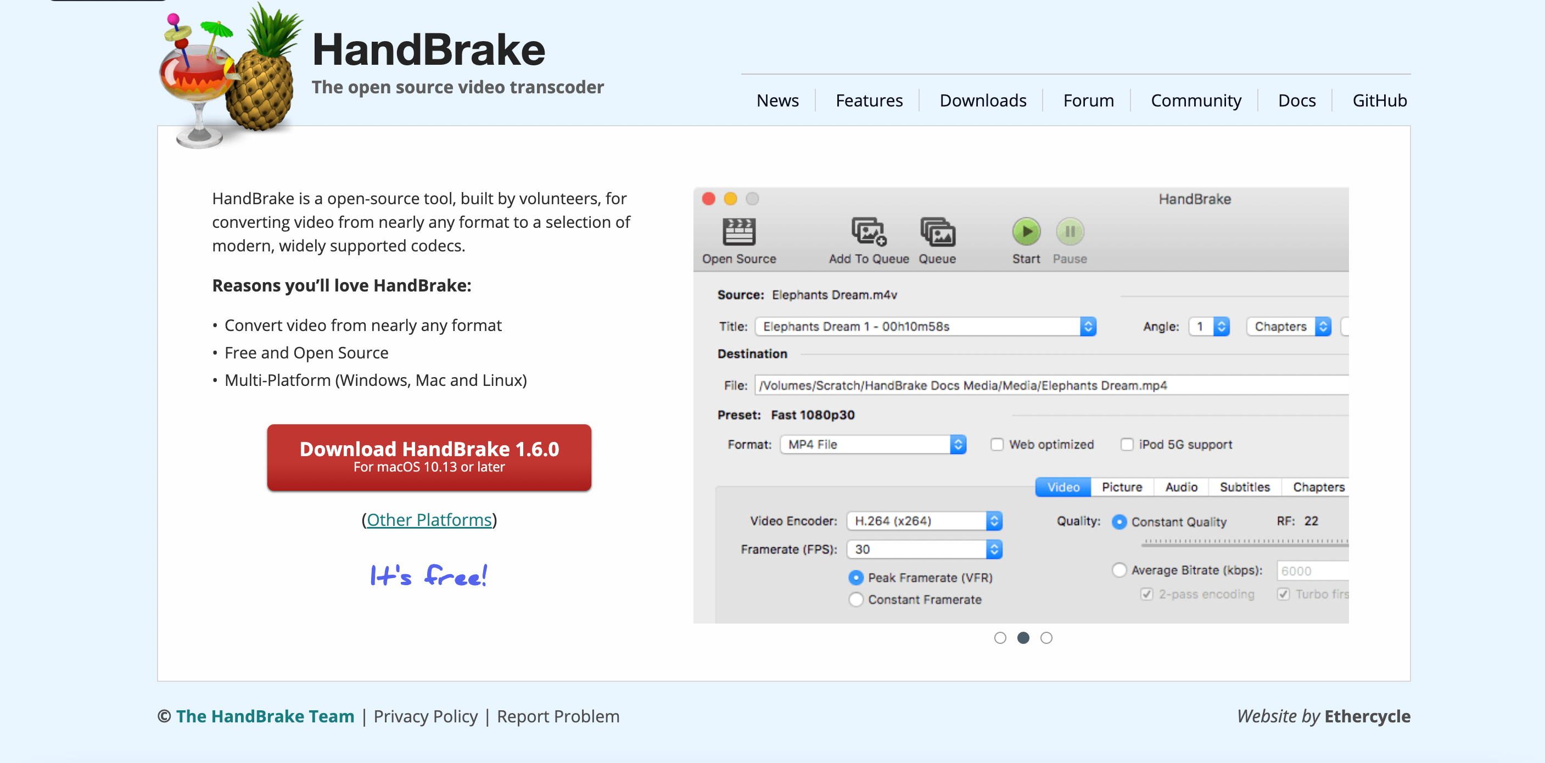Open the Privacy Policy link
Screen dimensions: 1545x763
pos(426,716)
